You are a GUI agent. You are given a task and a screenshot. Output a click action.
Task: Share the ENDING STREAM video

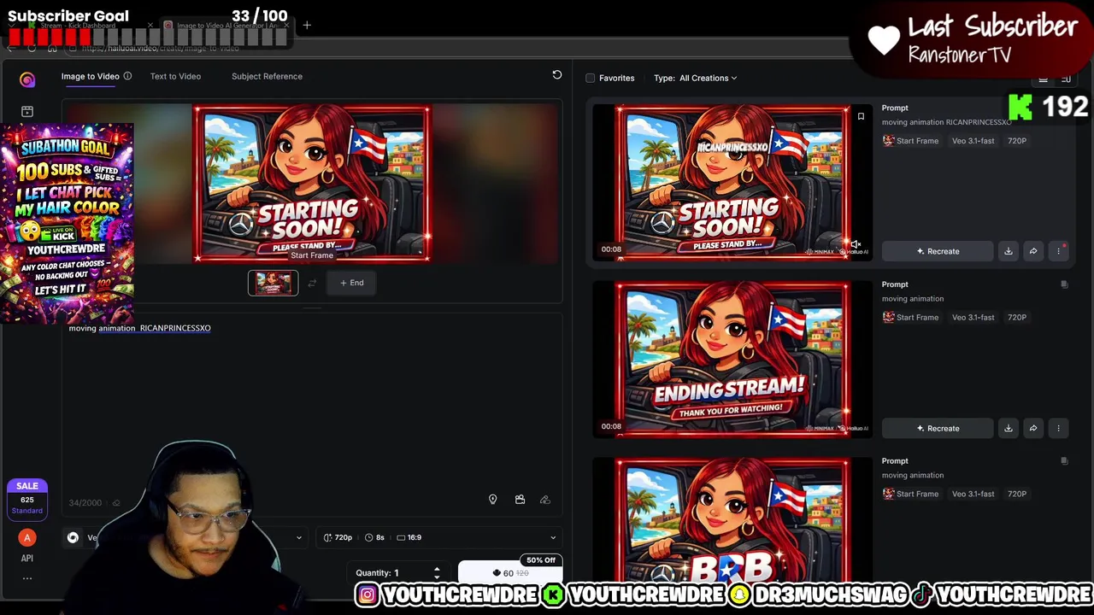pyautogui.click(x=1032, y=428)
